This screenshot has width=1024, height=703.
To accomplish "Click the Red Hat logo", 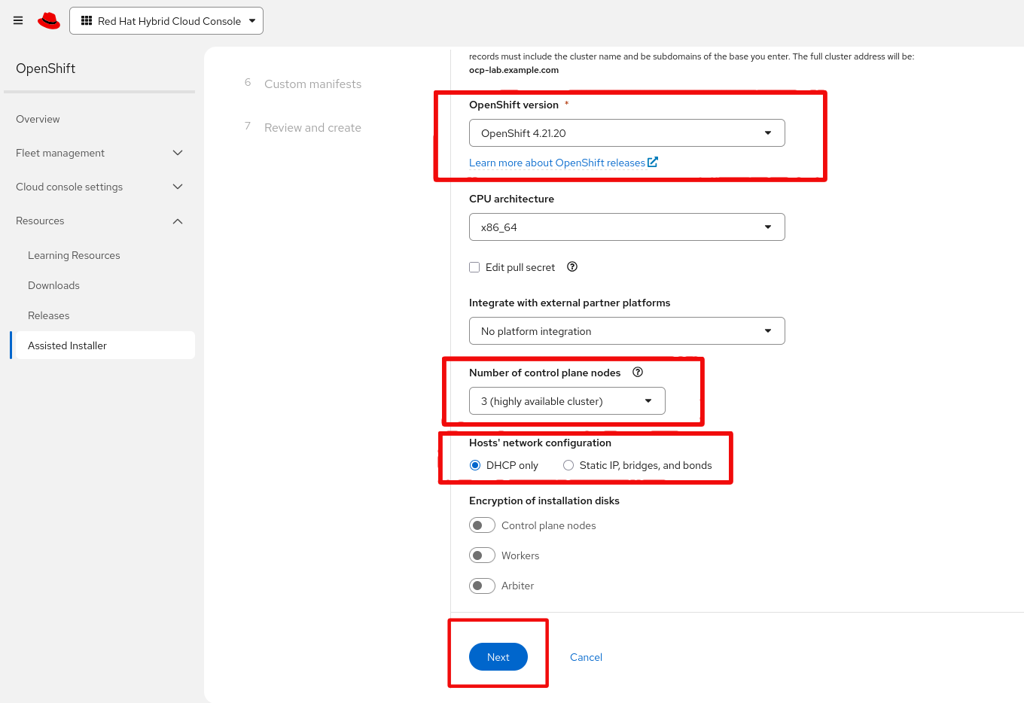I will pyautogui.click(x=49, y=21).
